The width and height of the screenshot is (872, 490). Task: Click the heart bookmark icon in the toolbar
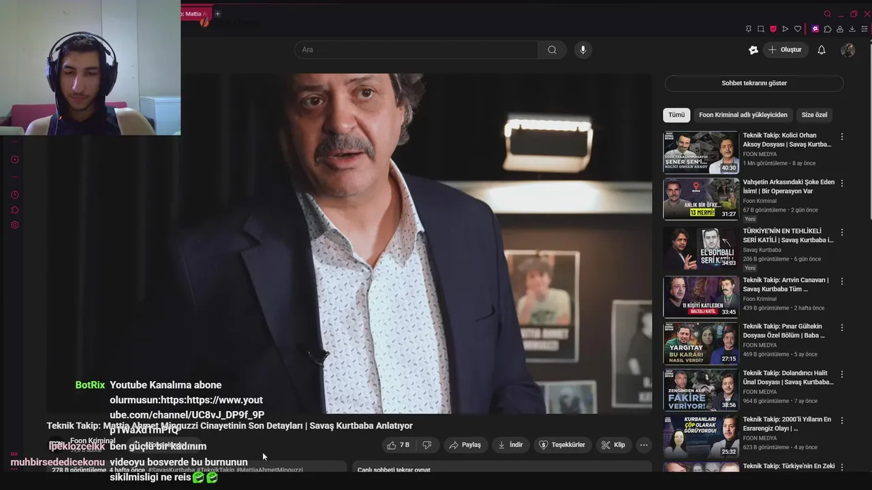tap(798, 29)
